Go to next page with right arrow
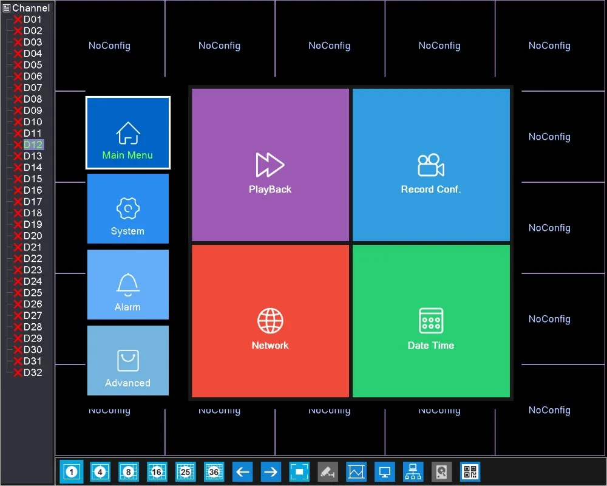This screenshot has width=607, height=486. (271, 471)
